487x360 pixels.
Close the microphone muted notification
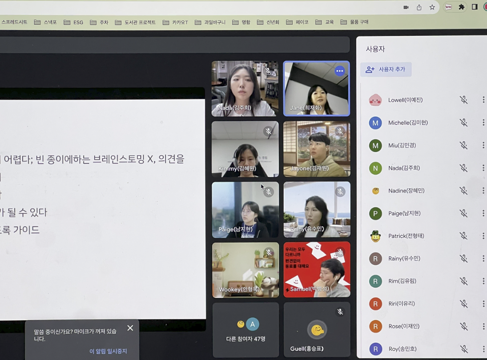click(130, 328)
